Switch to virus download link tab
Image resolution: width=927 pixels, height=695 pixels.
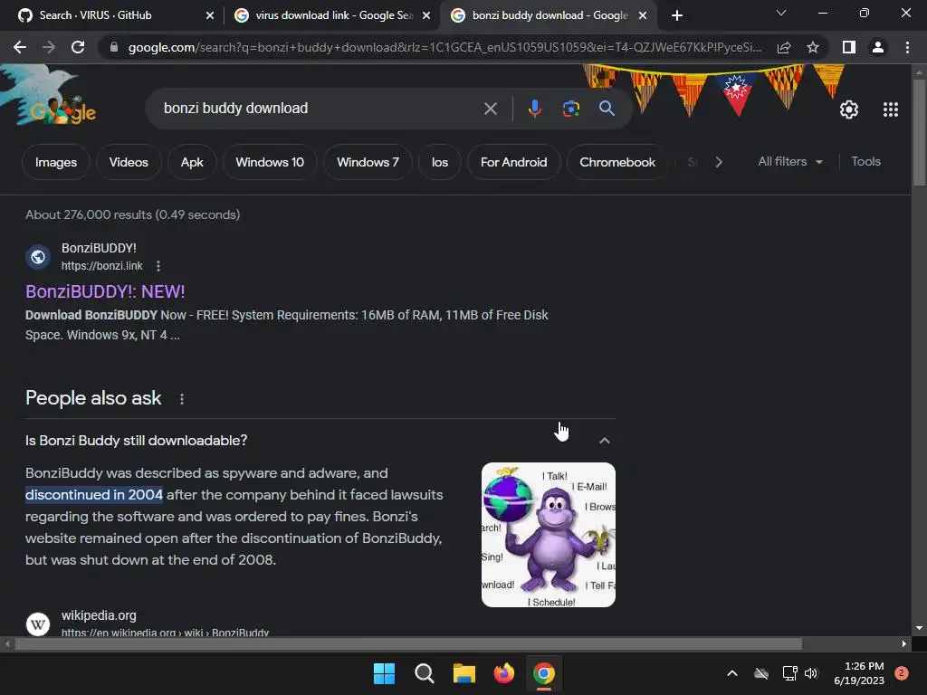333,15
